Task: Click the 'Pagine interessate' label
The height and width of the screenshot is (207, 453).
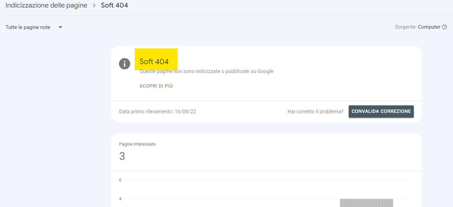Action: (137, 144)
